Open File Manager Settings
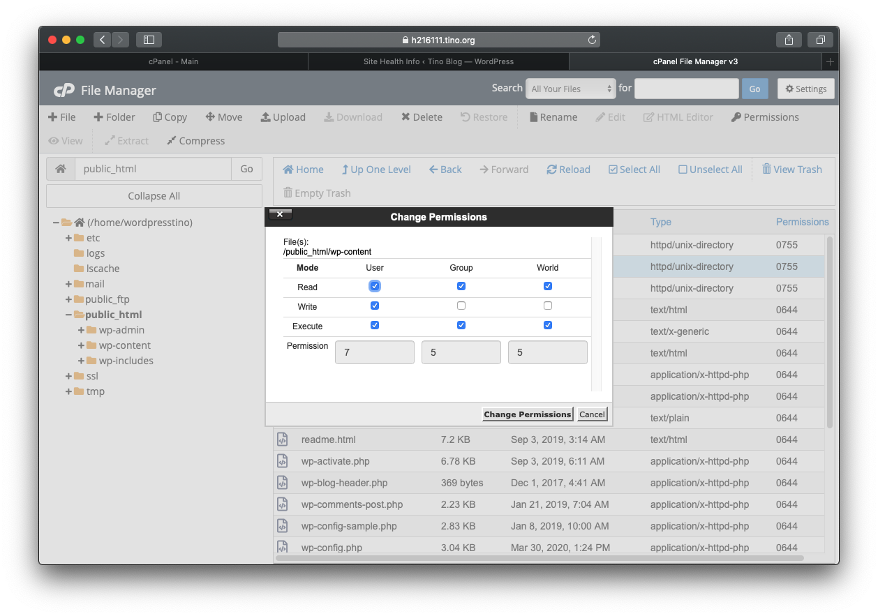The height and width of the screenshot is (616, 878). point(806,89)
